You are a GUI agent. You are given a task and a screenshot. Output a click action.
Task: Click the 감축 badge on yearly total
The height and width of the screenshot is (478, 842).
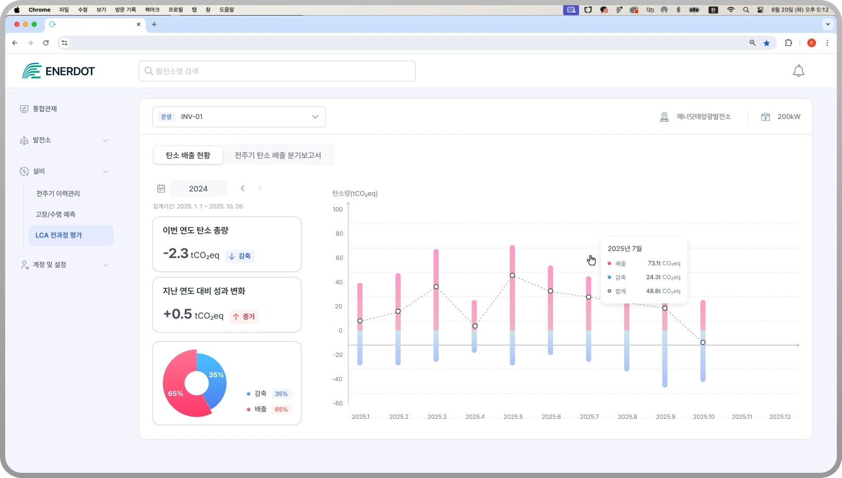(240, 256)
